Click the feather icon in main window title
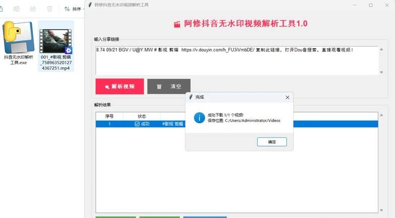395x218 pixels. click(x=90, y=5)
